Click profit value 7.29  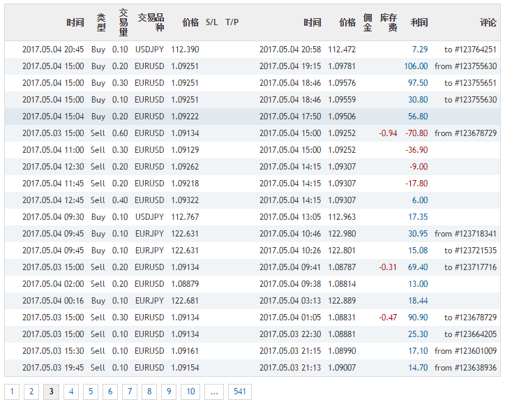420,50
